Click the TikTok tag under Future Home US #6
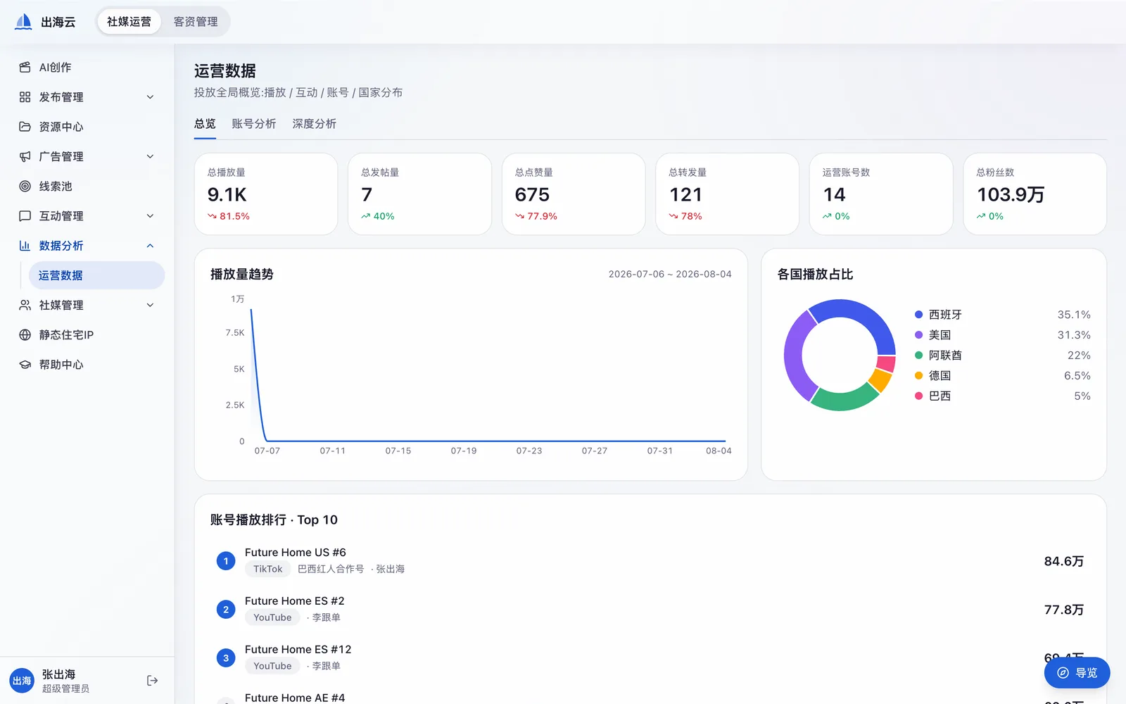 pyautogui.click(x=267, y=569)
